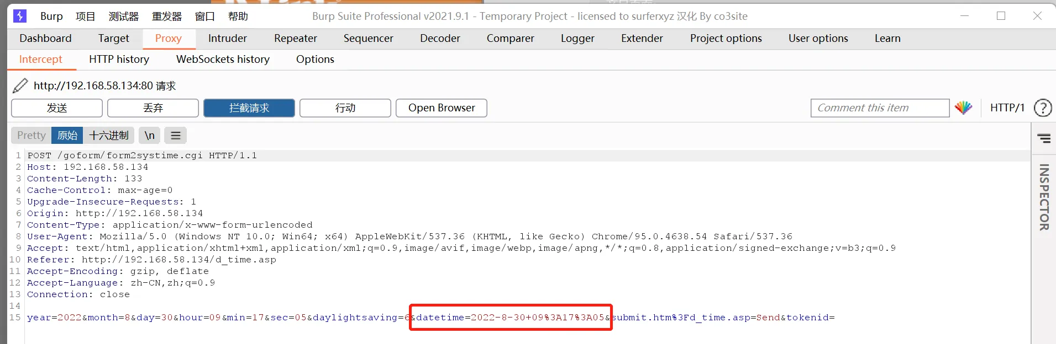Open the message editor hamburger menu
The image size is (1056, 344).
point(176,136)
